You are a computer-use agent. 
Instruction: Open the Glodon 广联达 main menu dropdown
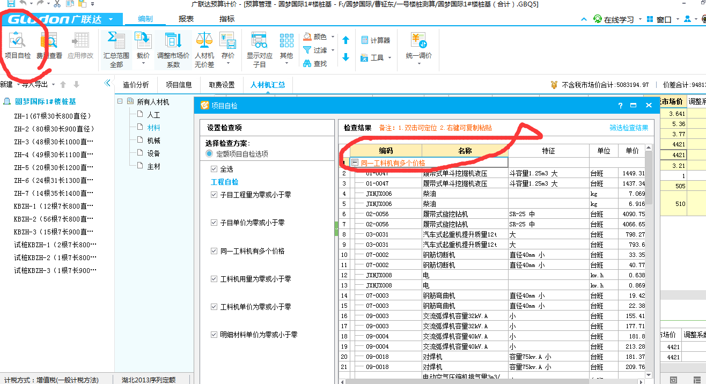click(x=111, y=19)
